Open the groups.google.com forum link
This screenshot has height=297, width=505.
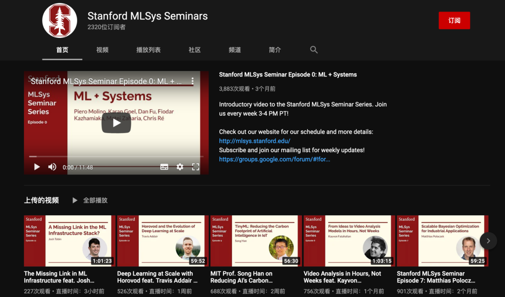(274, 159)
